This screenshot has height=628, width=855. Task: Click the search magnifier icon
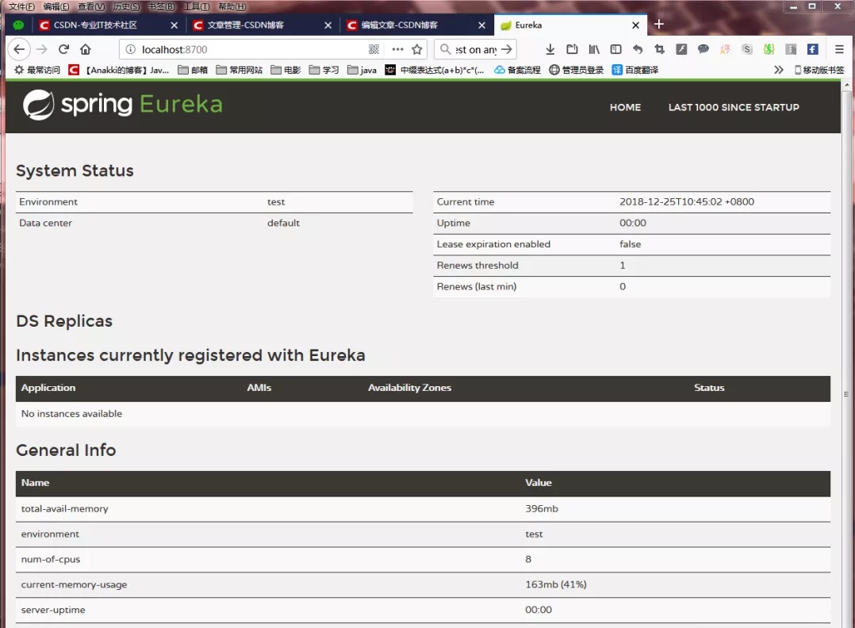tap(446, 50)
